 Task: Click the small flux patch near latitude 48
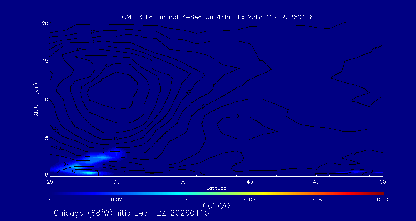[356, 171]
